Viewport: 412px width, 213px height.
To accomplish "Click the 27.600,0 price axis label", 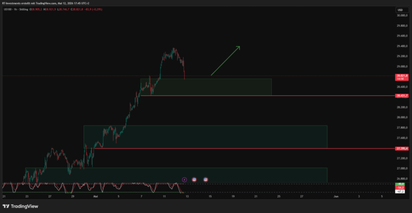I will click(x=402, y=138).
